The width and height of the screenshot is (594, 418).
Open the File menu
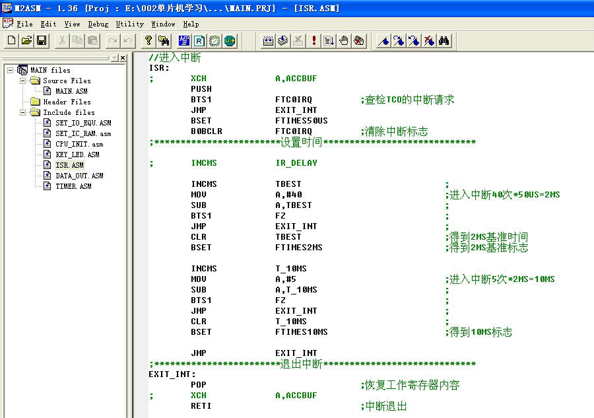tap(24, 24)
